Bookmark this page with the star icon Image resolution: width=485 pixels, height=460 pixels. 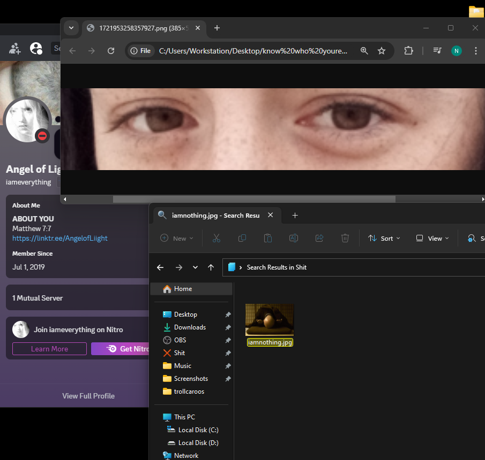pos(382,51)
